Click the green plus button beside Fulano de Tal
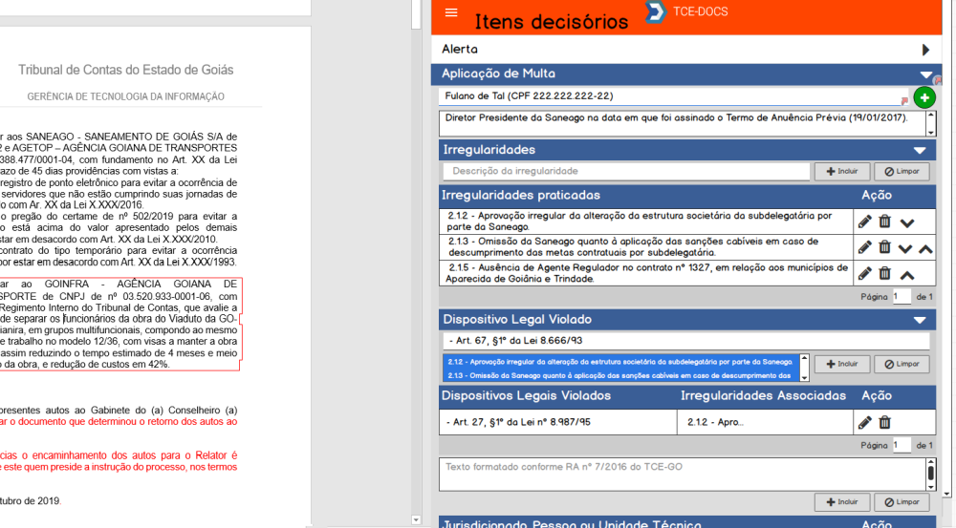The image size is (956, 528). point(924,97)
